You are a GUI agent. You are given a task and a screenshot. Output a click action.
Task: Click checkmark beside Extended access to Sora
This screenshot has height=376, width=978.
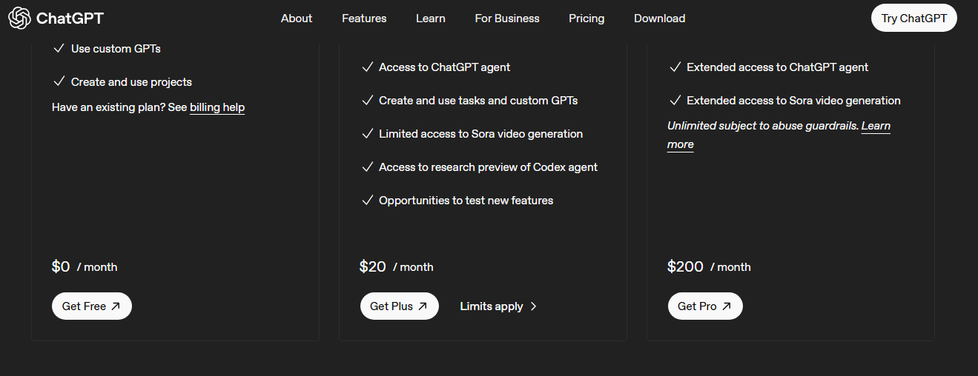(x=675, y=101)
